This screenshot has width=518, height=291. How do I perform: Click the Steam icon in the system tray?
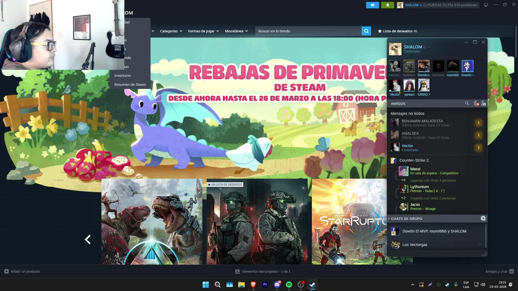point(447,285)
